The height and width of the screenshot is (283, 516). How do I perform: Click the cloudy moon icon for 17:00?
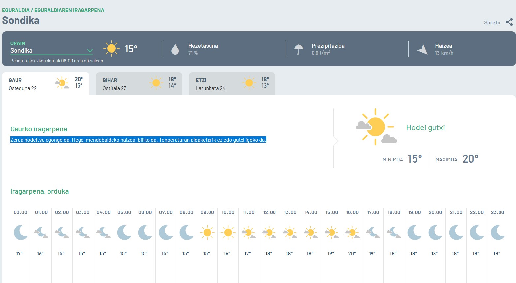click(x=373, y=232)
